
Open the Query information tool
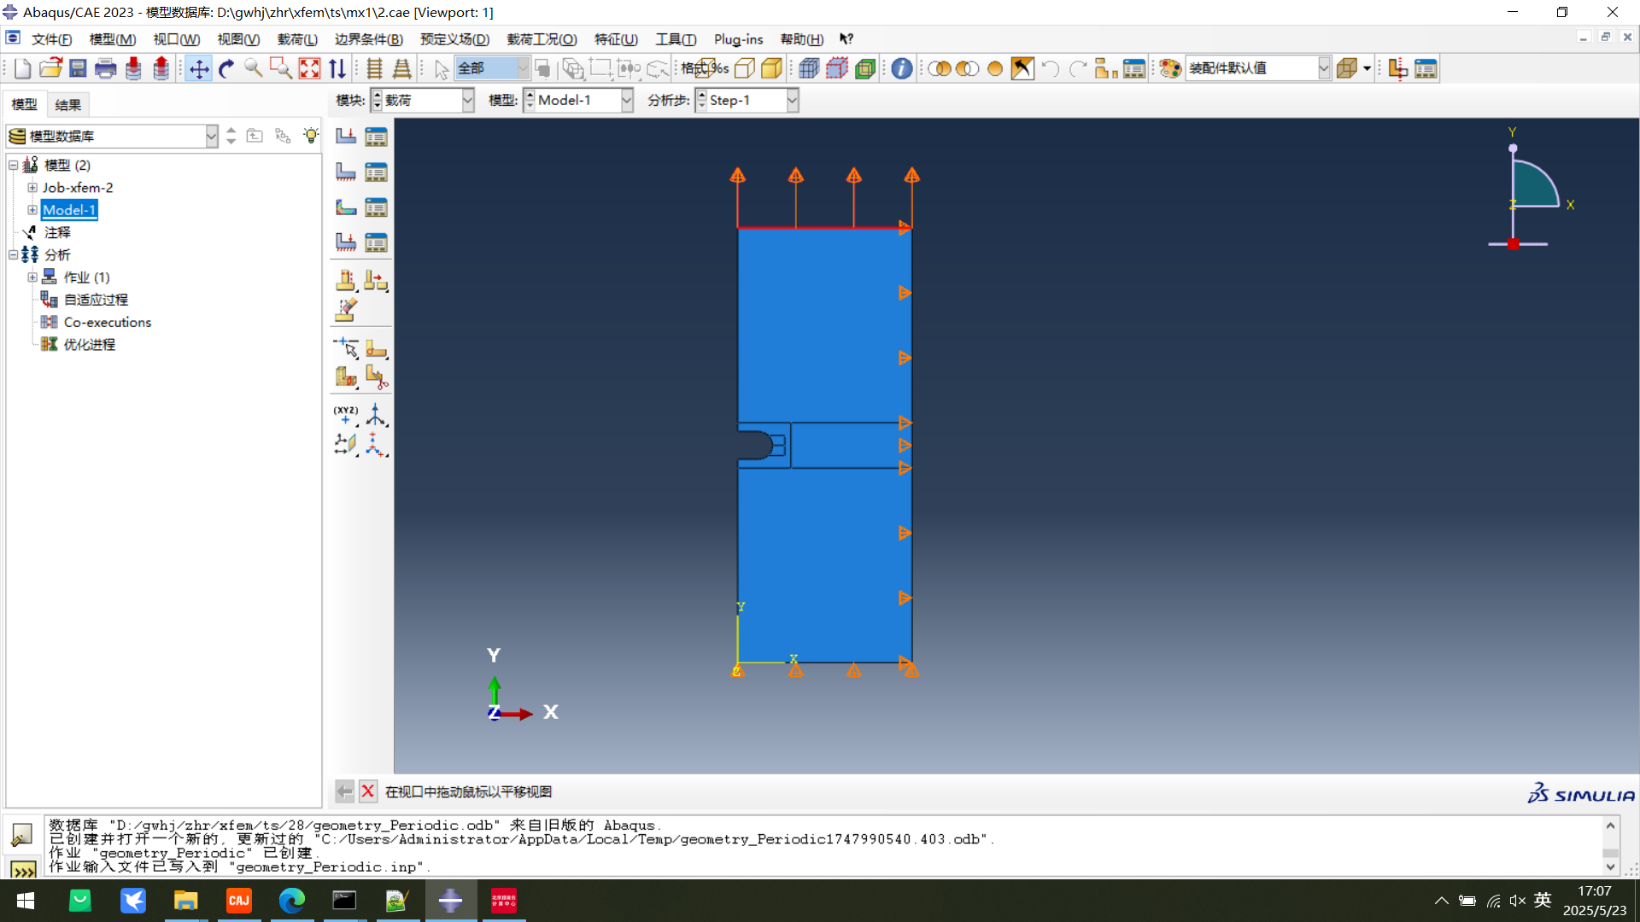click(x=901, y=69)
